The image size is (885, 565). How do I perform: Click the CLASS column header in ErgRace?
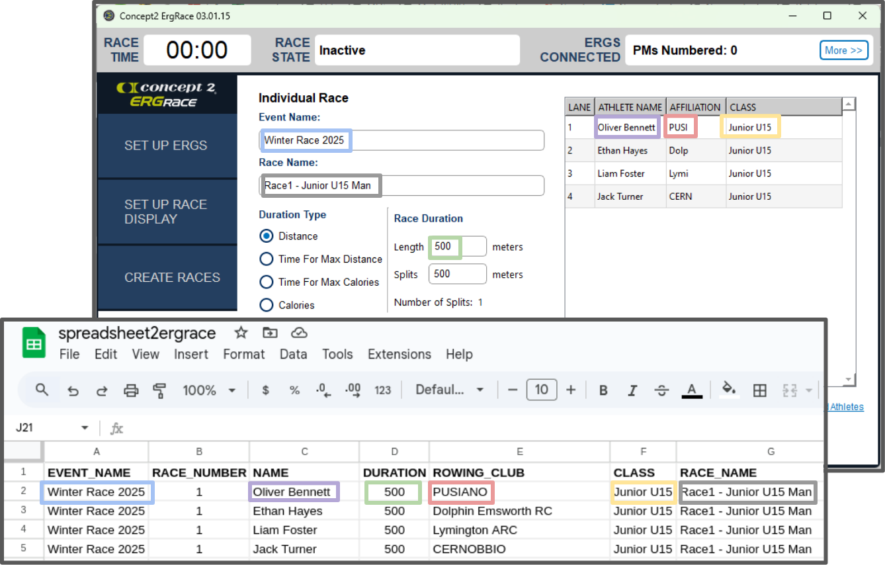(784, 107)
